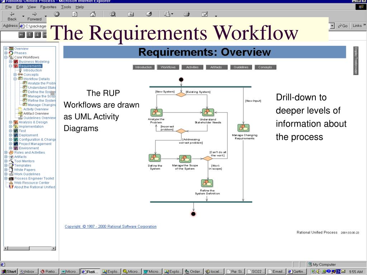
Task: Click the History icon in the toolbar
Action: (x=149, y=14)
